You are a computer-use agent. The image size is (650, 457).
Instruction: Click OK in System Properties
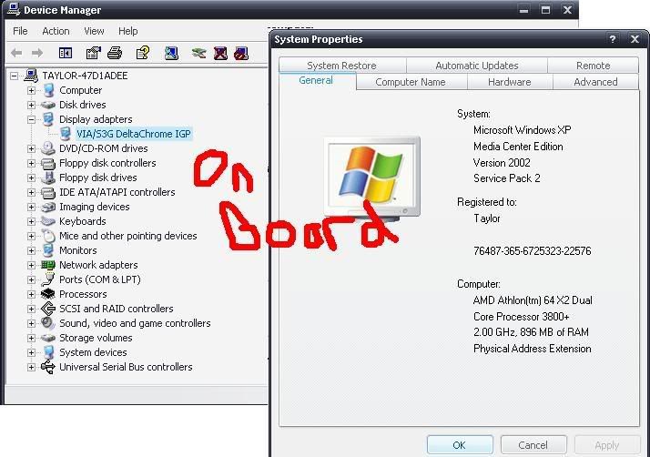[460, 445]
